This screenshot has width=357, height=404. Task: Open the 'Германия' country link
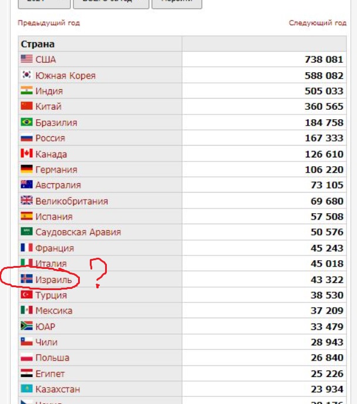(x=56, y=170)
